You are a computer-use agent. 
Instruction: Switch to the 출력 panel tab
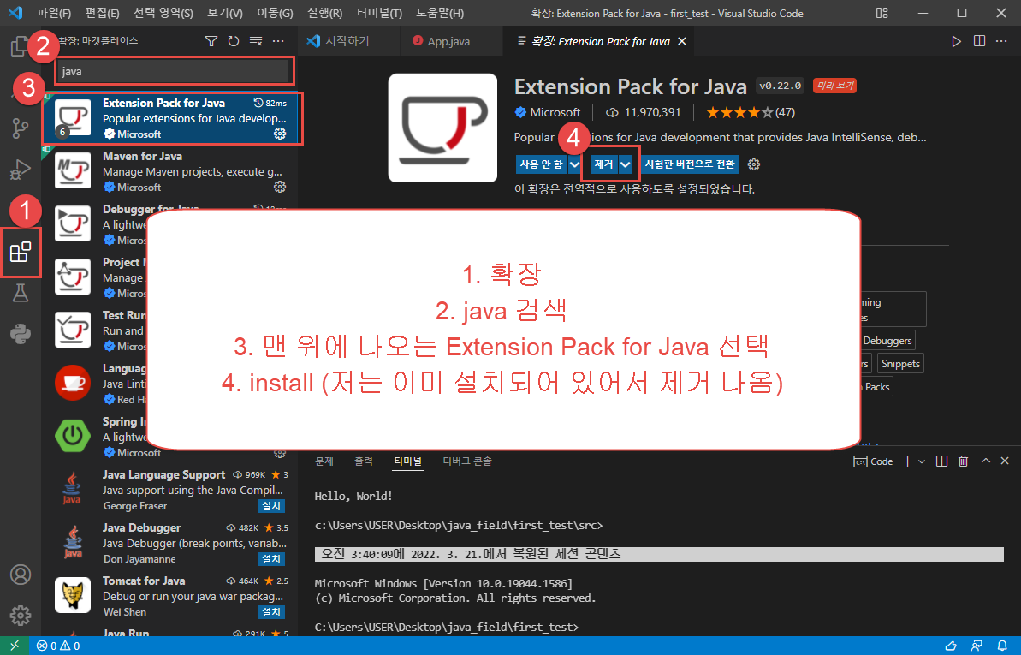click(x=364, y=461)
